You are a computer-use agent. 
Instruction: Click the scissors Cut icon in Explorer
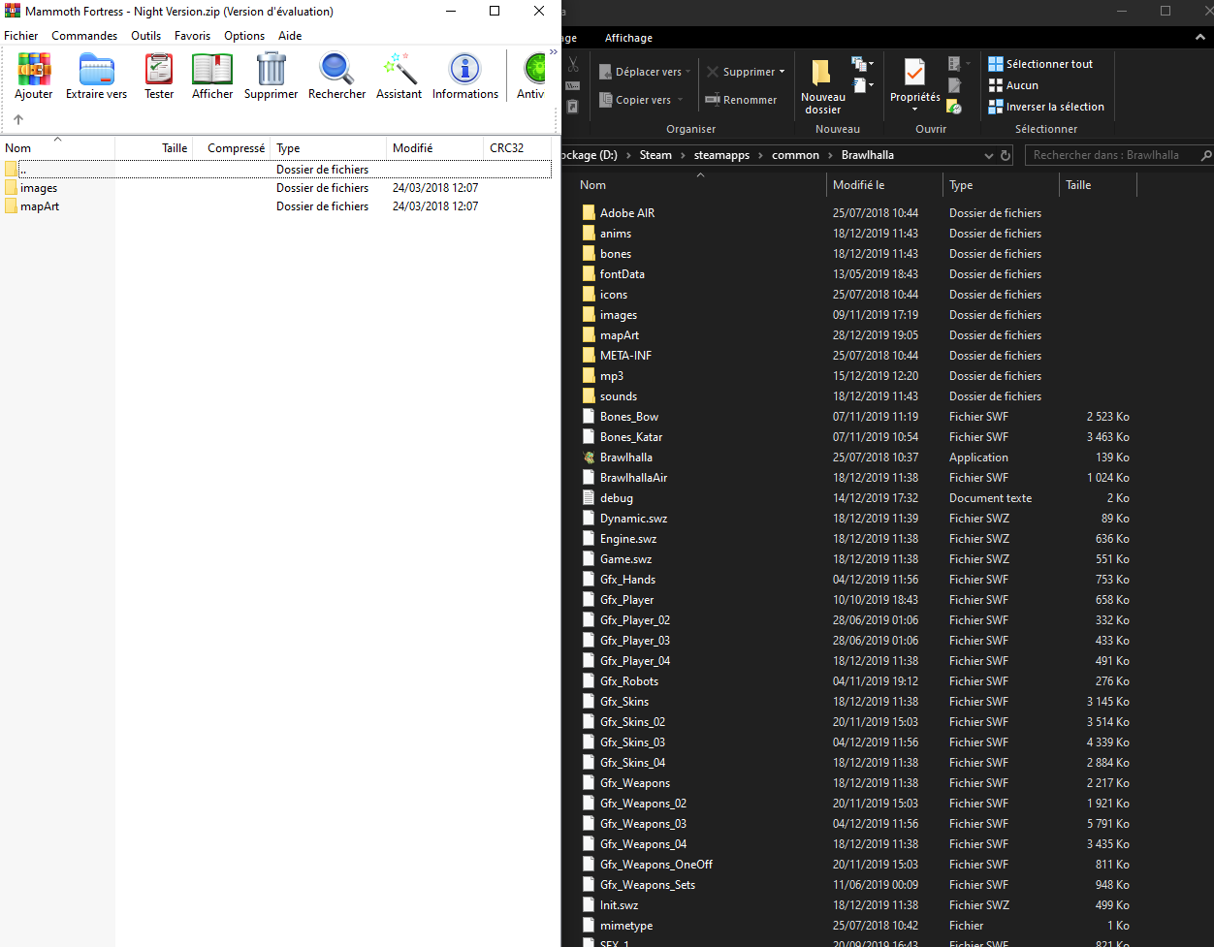click(x=573, y=65)
